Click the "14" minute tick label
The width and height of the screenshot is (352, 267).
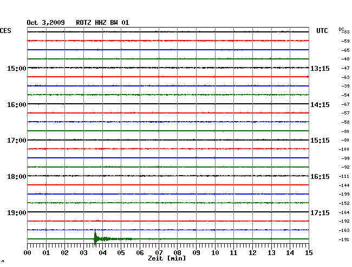point(290,253)
